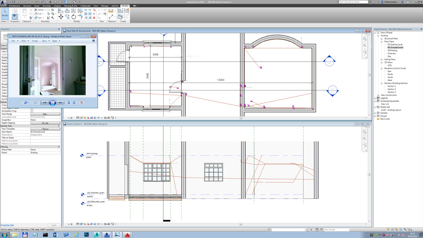Expand the Structural Plans tree node

pyautogui.click(x=381, y=38)
